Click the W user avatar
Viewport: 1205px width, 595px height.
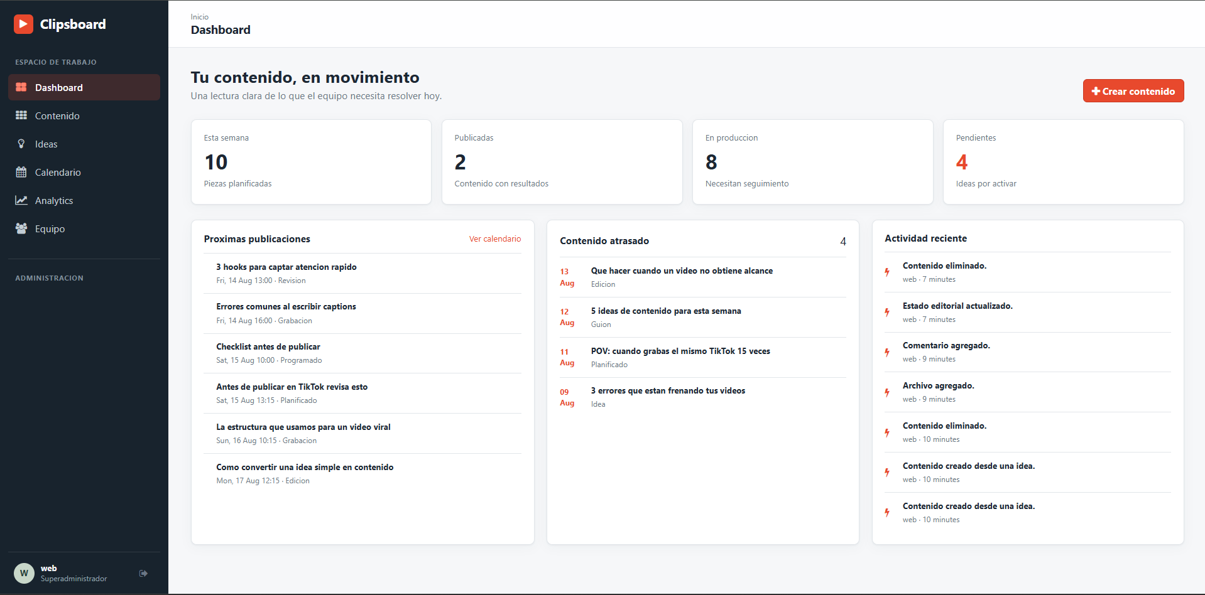[24, 573]
